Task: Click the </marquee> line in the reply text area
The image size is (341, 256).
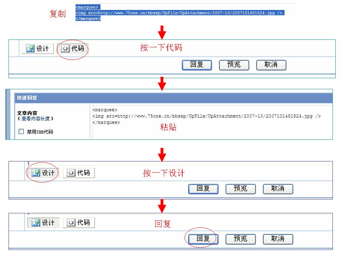Action: pos(106,122)
